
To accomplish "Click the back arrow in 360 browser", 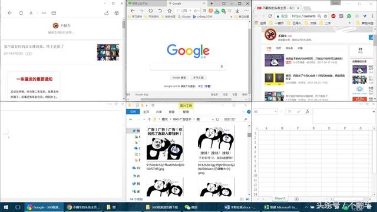I will [133, 11].
